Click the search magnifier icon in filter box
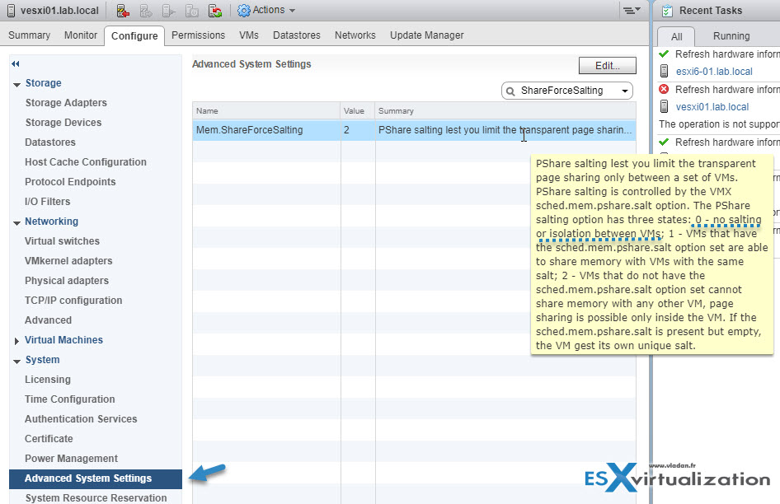 (510, 91)
